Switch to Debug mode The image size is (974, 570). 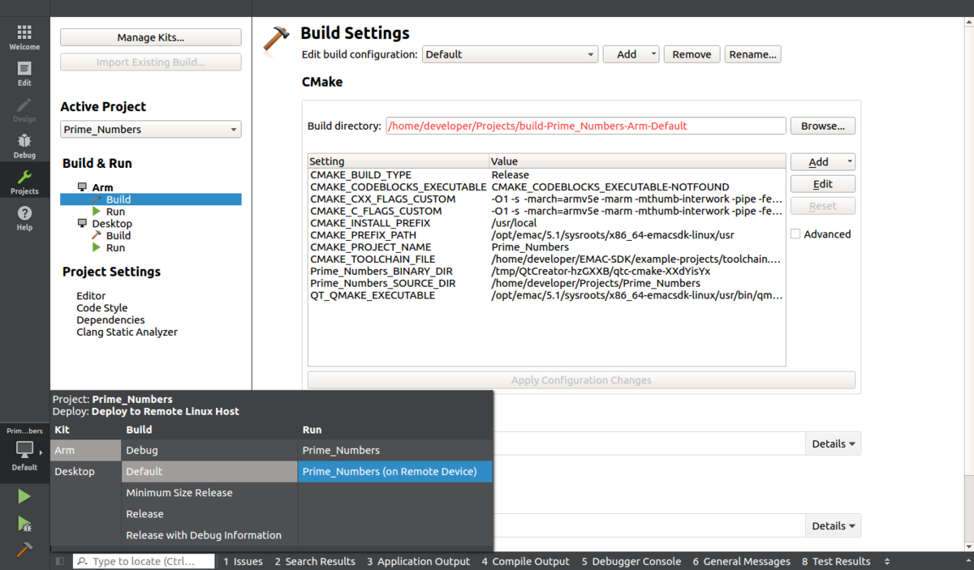[24, 146]
